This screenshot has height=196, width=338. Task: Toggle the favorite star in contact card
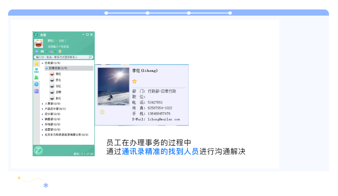click(135, 81)
